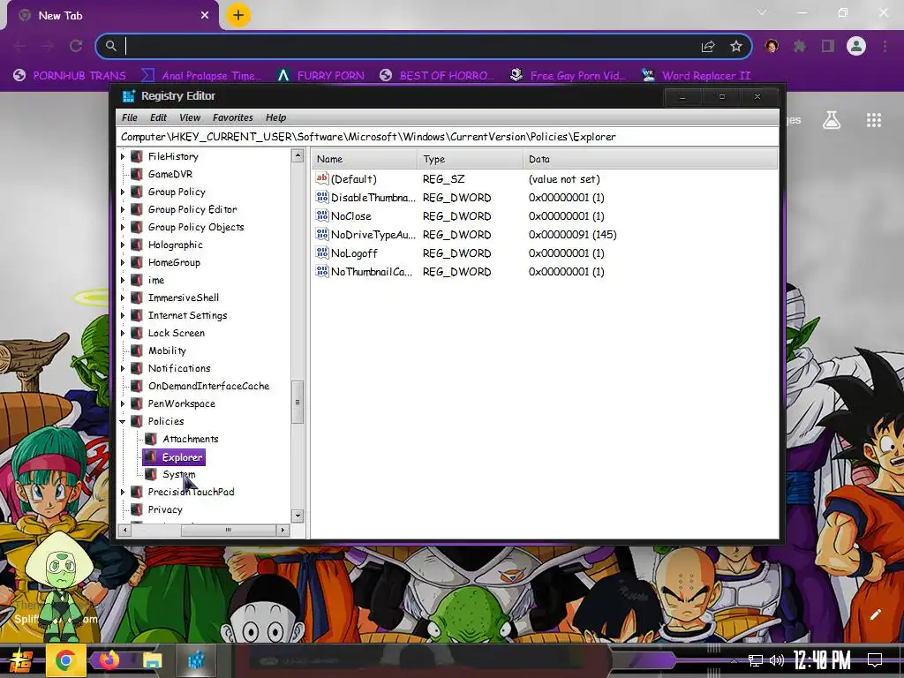
Task: Select the PenWorkspace key folder icon
Action: tap(137, 403)
